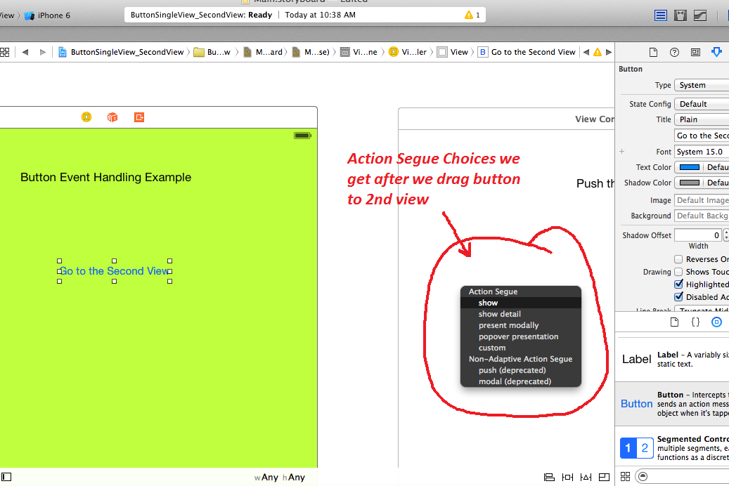Viewport: 729px width, 486px height.
Task: Click the Exit icon above the scene
Action: (139, 117)
